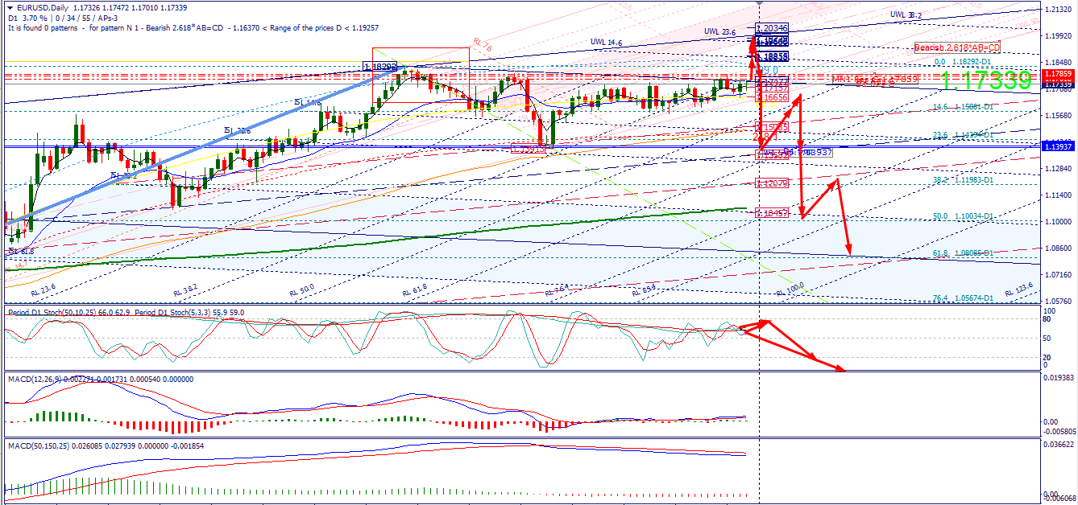Select the red 1.16656 price level box
The height and width of the screenshot is (505, 1078).
click(772, 97)
